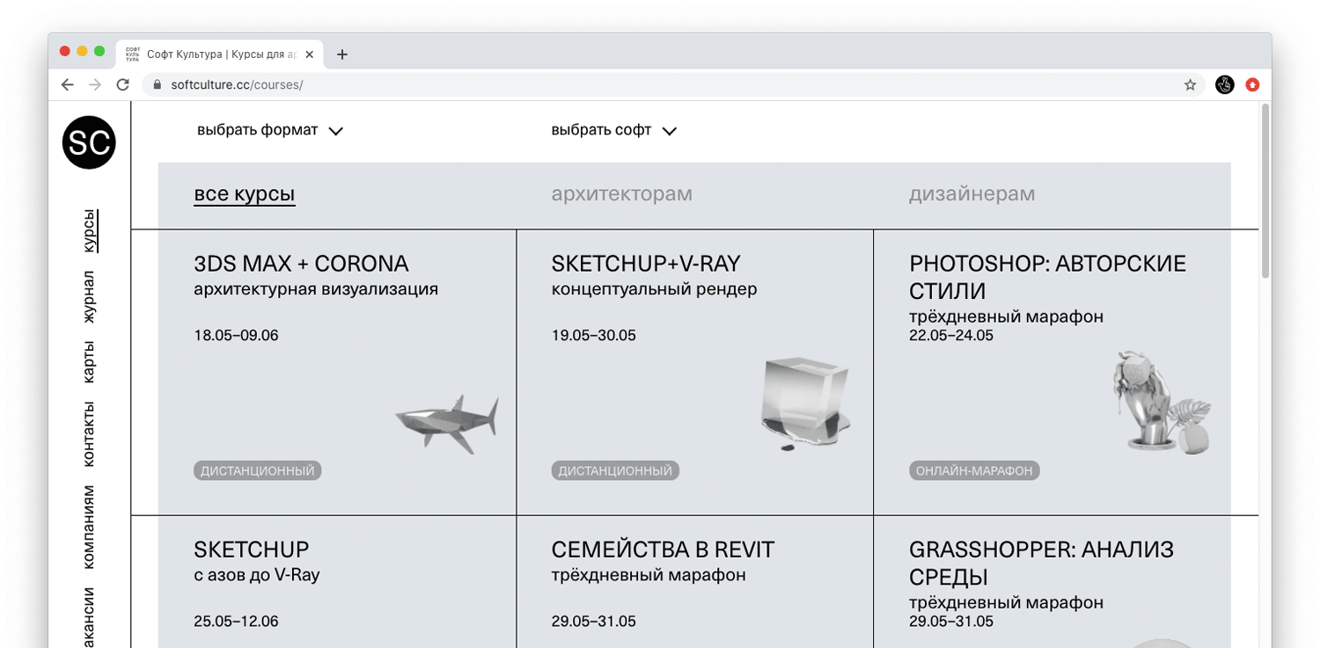The width and height of the screenshot is (1320, 648).
Task: Click the address bar showing softculture.cc/courses/
Action: pos(673,84)
